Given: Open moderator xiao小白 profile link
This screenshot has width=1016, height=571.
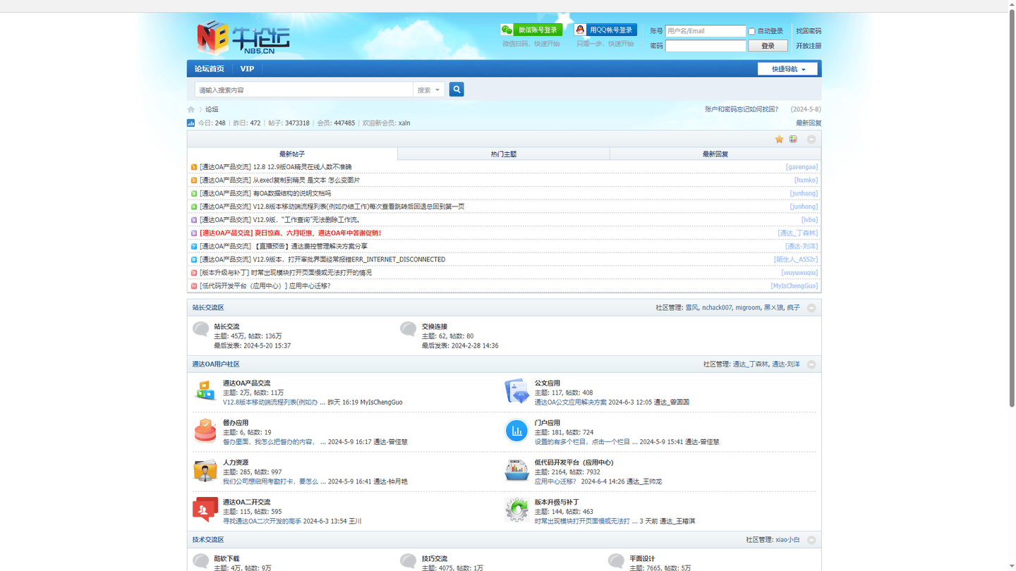Looking at the screenshot, I should coord(788,540).
